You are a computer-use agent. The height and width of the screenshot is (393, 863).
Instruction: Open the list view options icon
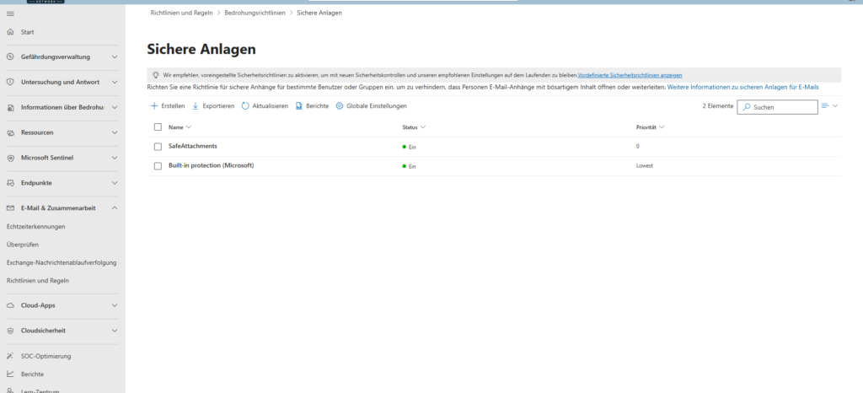click(x=825, y=105)
